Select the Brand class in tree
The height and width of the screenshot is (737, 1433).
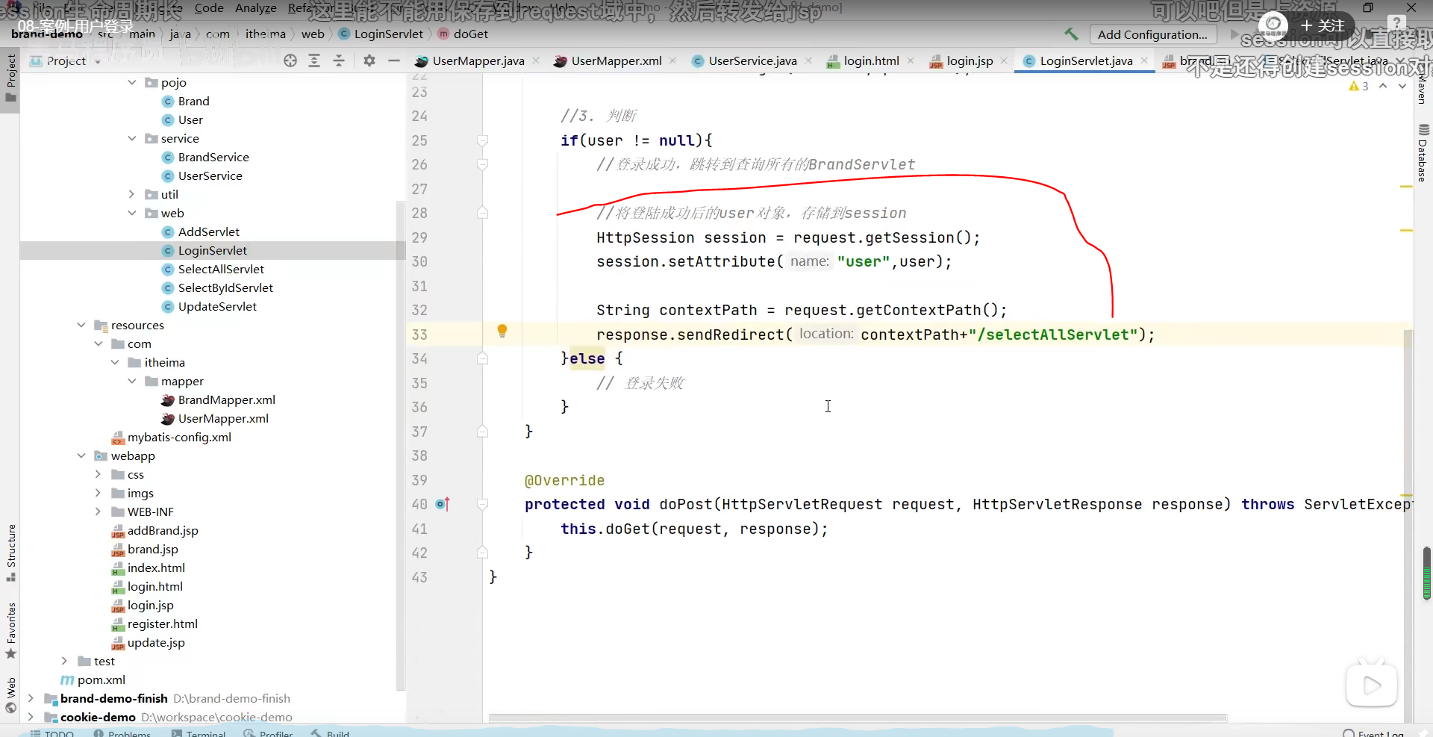(x=193, y=101)
